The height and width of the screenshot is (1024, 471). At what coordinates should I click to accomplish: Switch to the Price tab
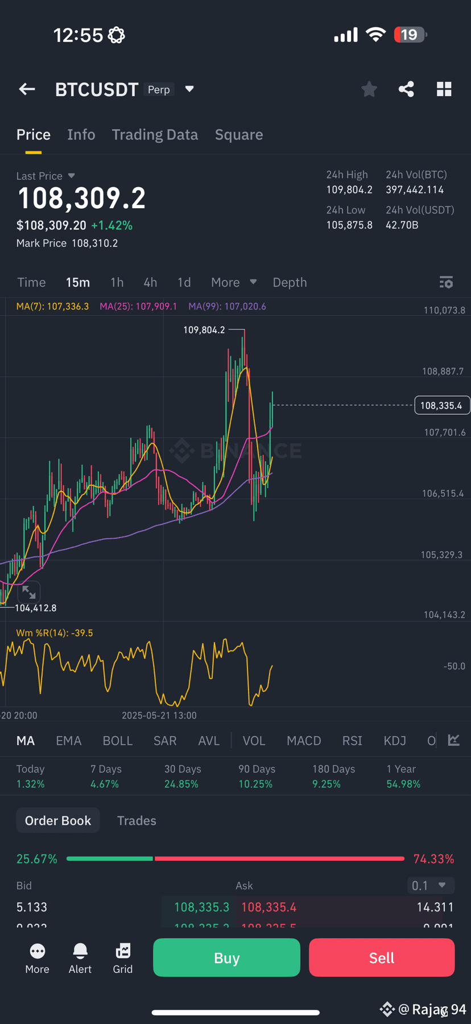click(34, 135)
